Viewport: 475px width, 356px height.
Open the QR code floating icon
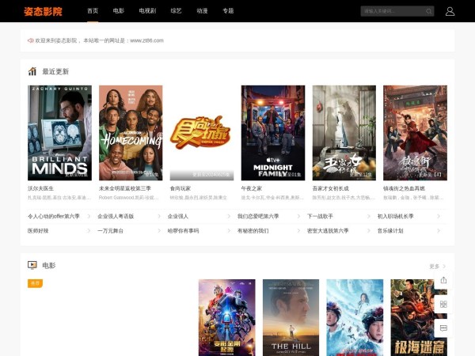[x=443, y=304]
